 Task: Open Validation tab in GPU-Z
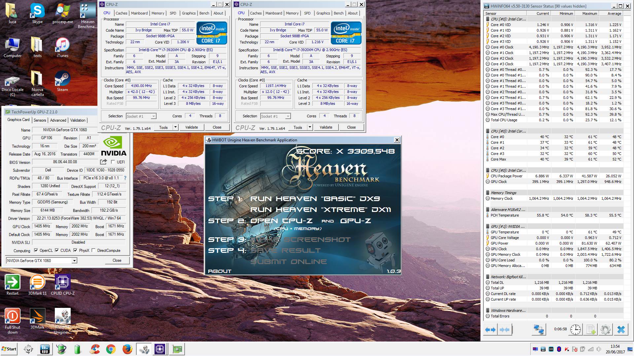(78, 120)
